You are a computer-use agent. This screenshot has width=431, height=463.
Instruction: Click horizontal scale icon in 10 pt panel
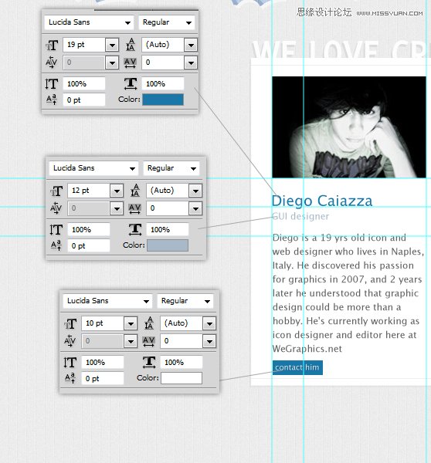click(x=149, y=363)
